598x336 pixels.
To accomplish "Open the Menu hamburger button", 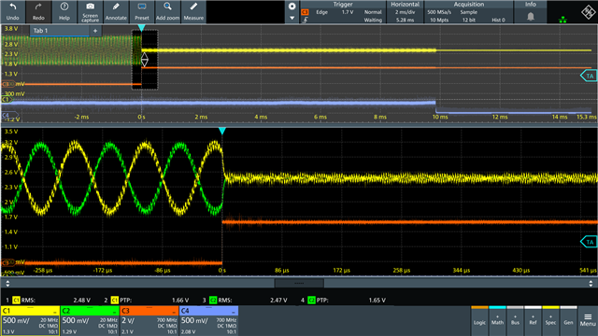I will pyautogui.click(x=588, y=320).
